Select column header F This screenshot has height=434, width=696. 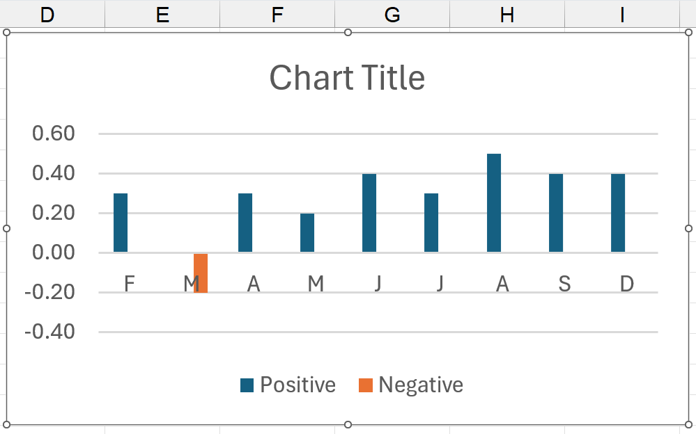coord(277,14)
